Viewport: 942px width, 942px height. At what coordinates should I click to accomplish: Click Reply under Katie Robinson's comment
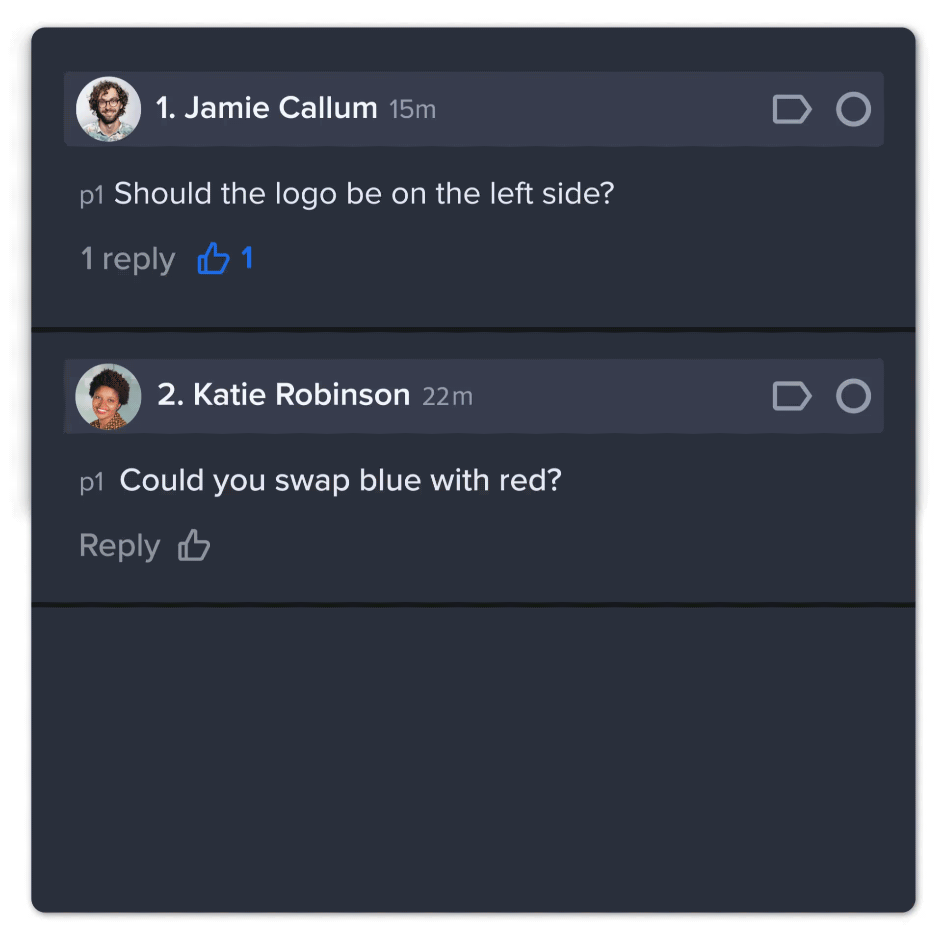point(120,545)
